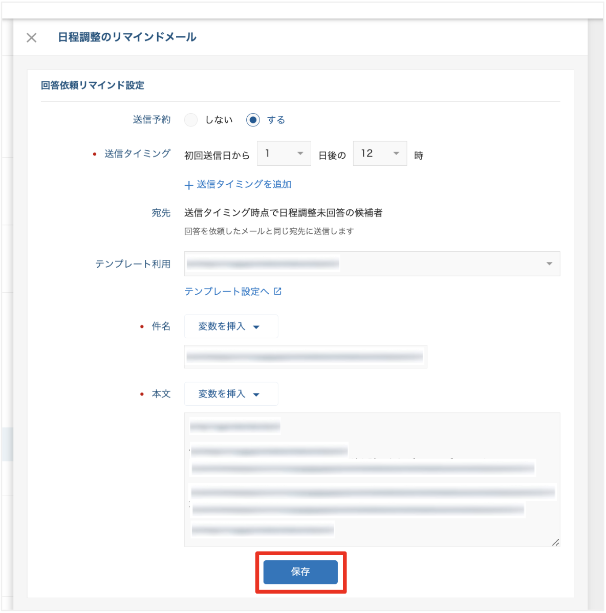Screen dimensions: 606x613
Task: Click the arrow icon in the hour selector
Action: (x=396, y=153)
